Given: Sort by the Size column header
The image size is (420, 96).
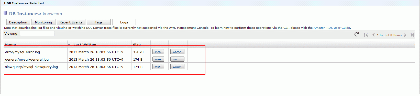Looking at the screenshot, I should tap(137, 45).
